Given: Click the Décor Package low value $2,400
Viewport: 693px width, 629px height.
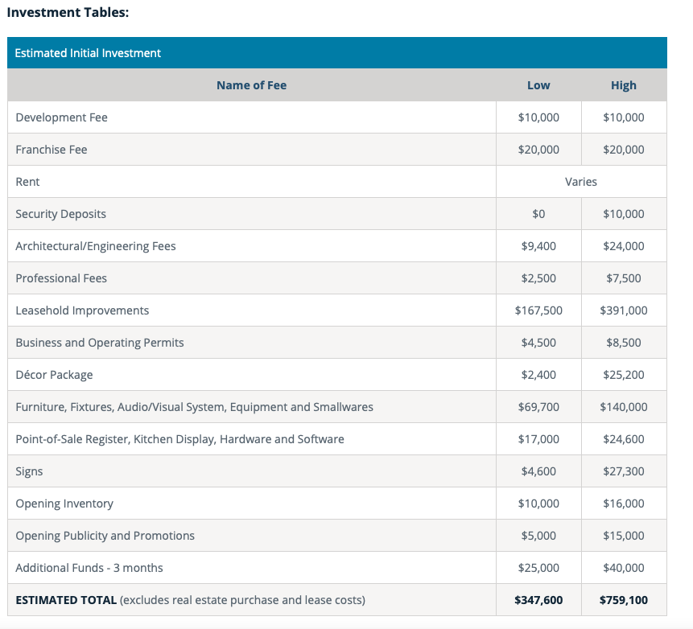Looking at the screenshot, I should (x=538, y=375).
